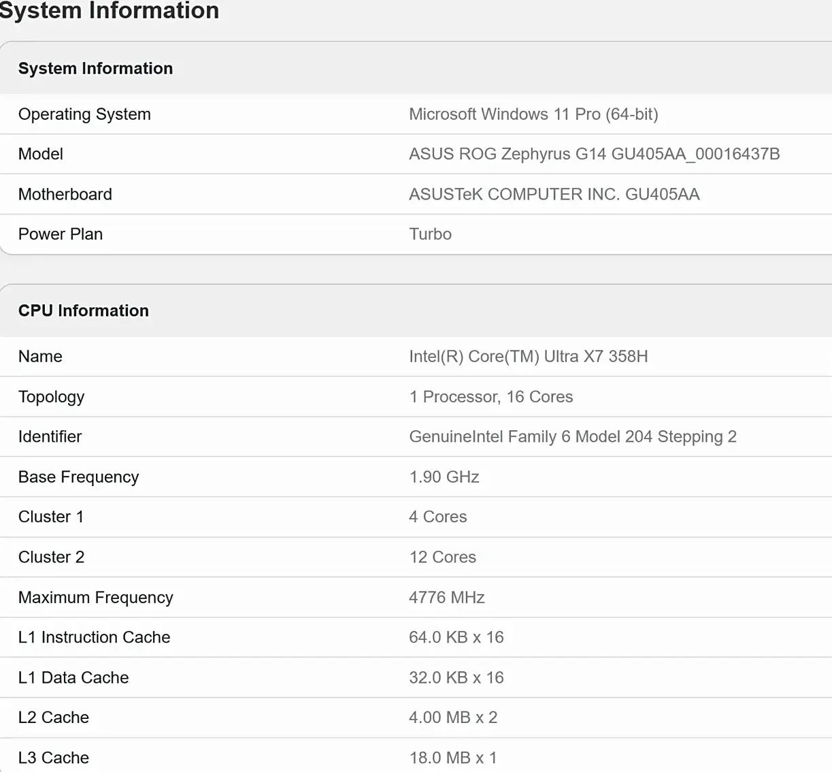Viewport: 832px width, 772px height.
Task: Select the Microsoft Windows 11 Pro value
Action: coord(533,114)
